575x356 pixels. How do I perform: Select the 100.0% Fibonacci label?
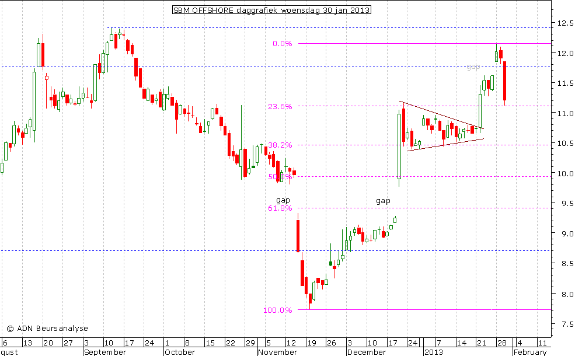pos(278,310)
